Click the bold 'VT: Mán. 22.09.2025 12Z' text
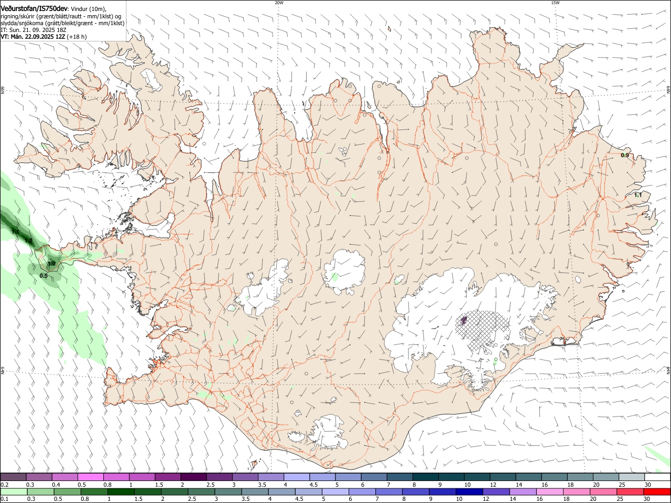This screenshot has width=671, height=503. pyautogui.click(x=33, y=37)
